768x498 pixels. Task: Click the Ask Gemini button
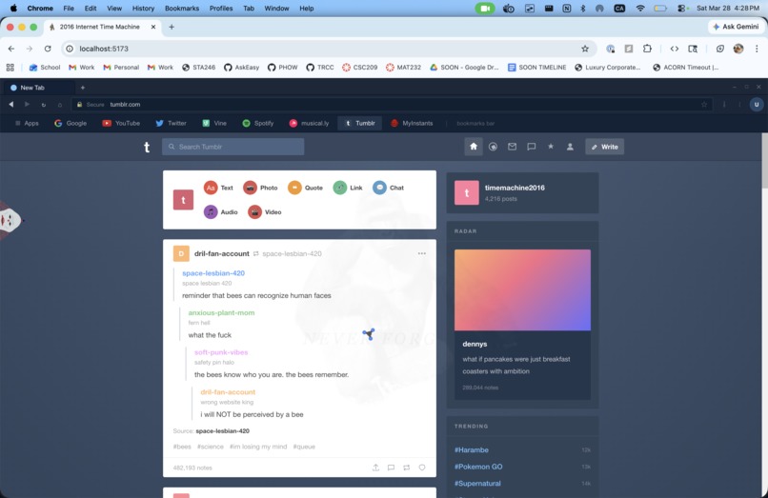(x=736, y=27)
